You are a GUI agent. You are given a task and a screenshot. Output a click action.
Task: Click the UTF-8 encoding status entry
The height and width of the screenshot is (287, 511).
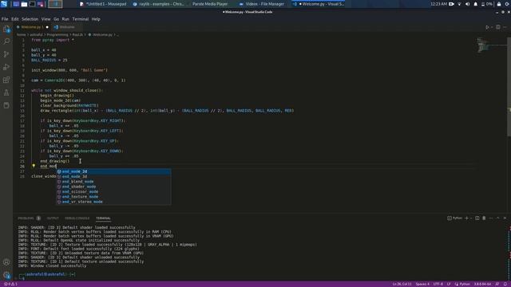pos(438,284)
